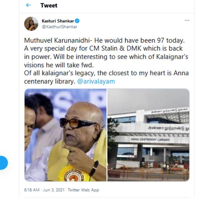
Task: Click Kasturi Shankar's profile avatar
Action: (31, 23)
